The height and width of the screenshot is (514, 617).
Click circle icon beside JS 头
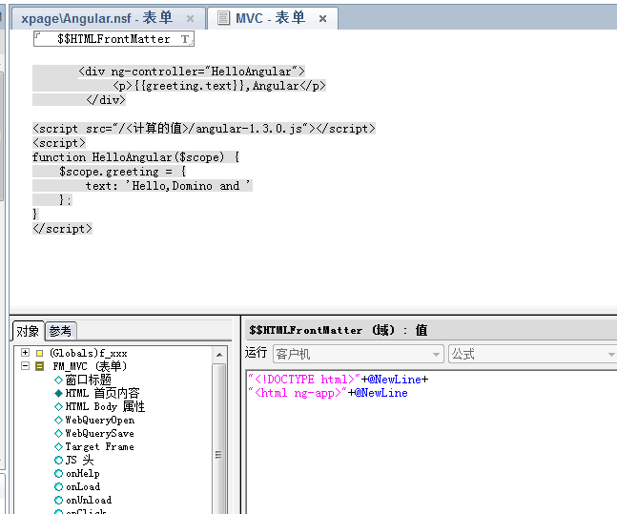point(58,460)
